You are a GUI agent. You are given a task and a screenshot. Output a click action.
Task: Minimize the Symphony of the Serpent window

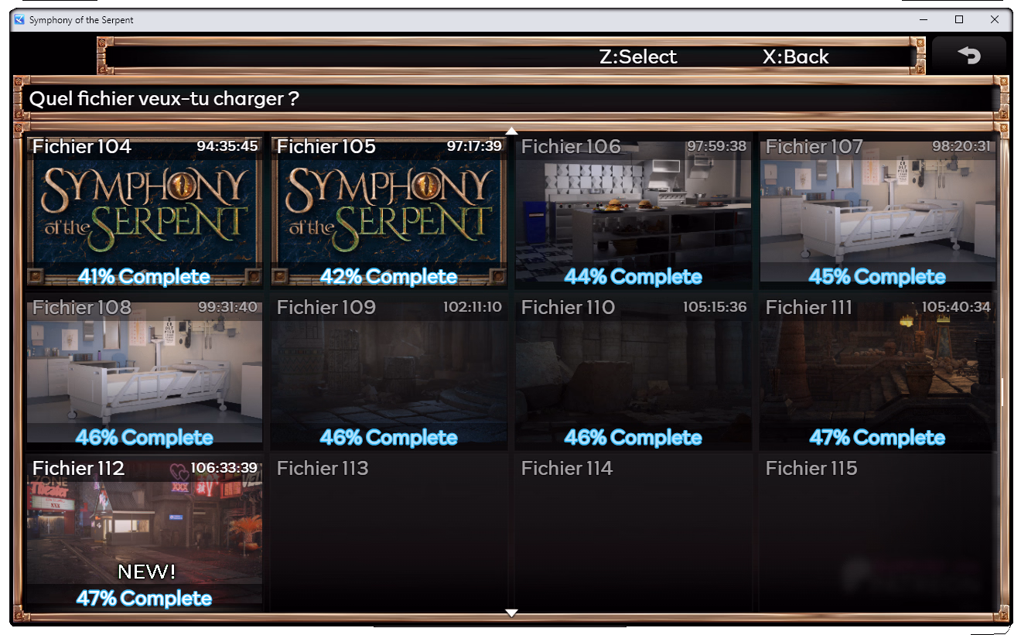click(924, 20)
